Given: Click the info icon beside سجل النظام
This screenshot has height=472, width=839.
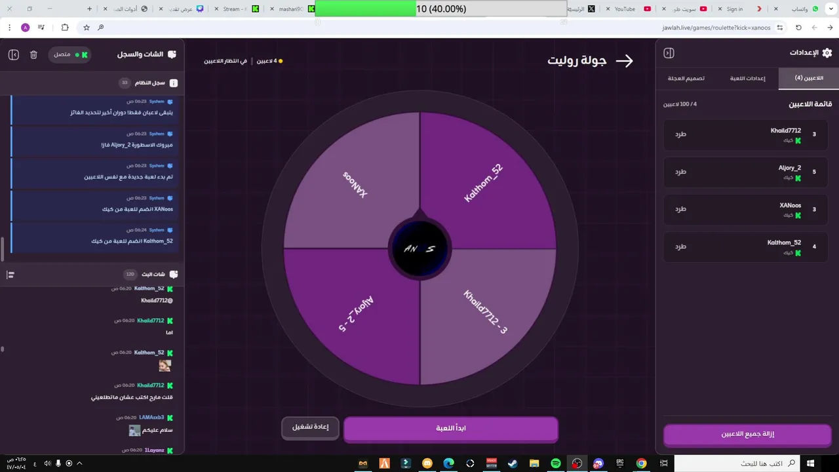Looking at the screenshot, I should (173, 83).
